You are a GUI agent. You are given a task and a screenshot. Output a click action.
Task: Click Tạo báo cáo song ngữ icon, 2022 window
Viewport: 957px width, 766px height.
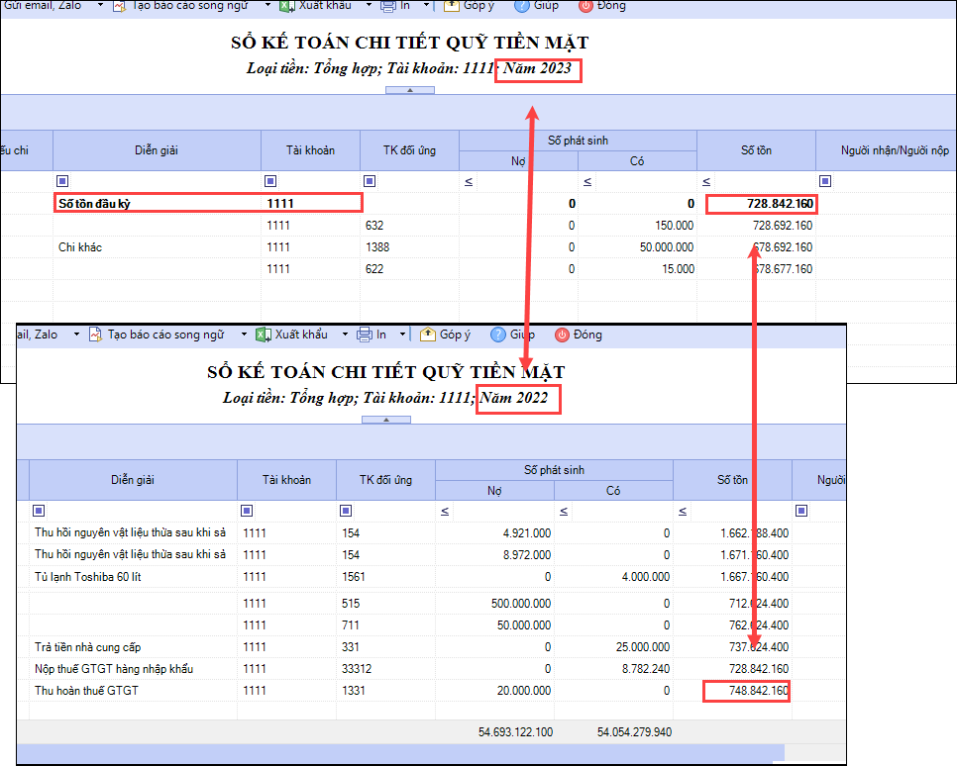[x=95, y=335]
